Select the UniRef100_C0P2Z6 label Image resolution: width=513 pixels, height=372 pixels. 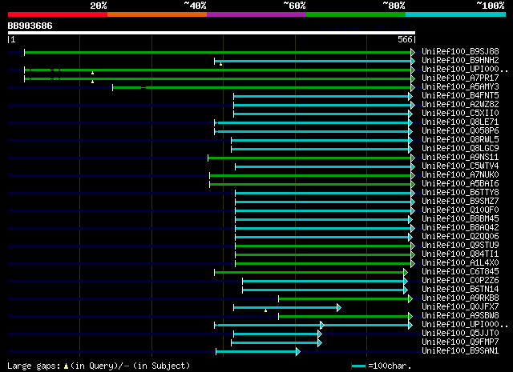(460, 281)
